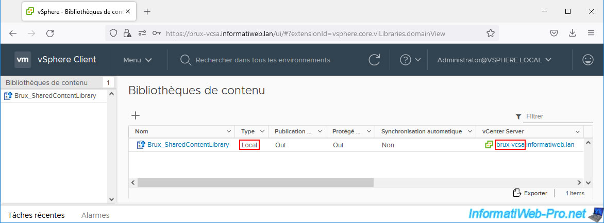
Task: Open the vCenter Server column dropdown arrow
Action: (x=578, y=132)
